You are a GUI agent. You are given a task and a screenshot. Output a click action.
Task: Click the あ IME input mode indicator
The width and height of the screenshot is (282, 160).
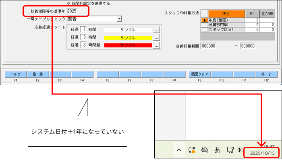point(218,150)
